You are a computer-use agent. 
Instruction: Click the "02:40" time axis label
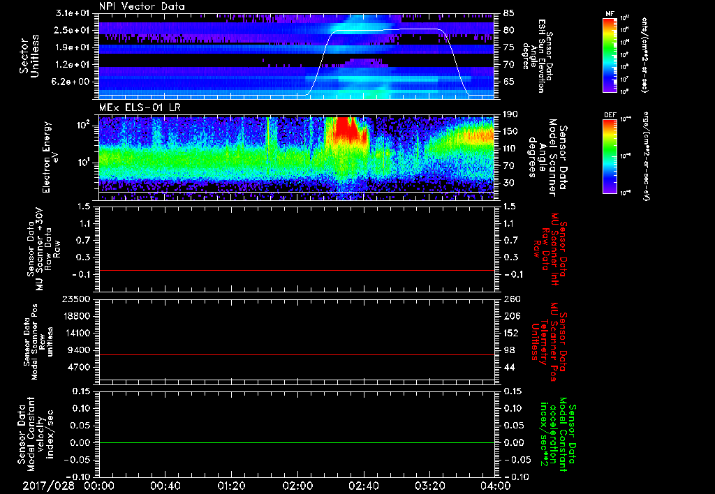363,486
